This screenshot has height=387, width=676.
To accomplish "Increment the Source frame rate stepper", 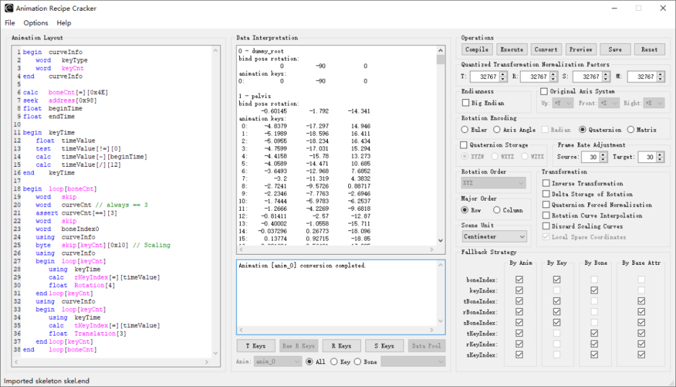I will click(x=604, y=154).
